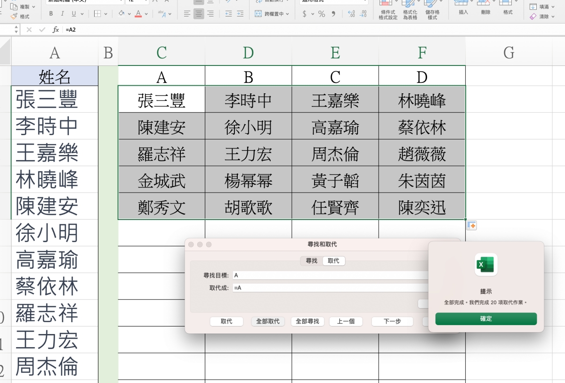Click the percent style icon

point(322,14)
